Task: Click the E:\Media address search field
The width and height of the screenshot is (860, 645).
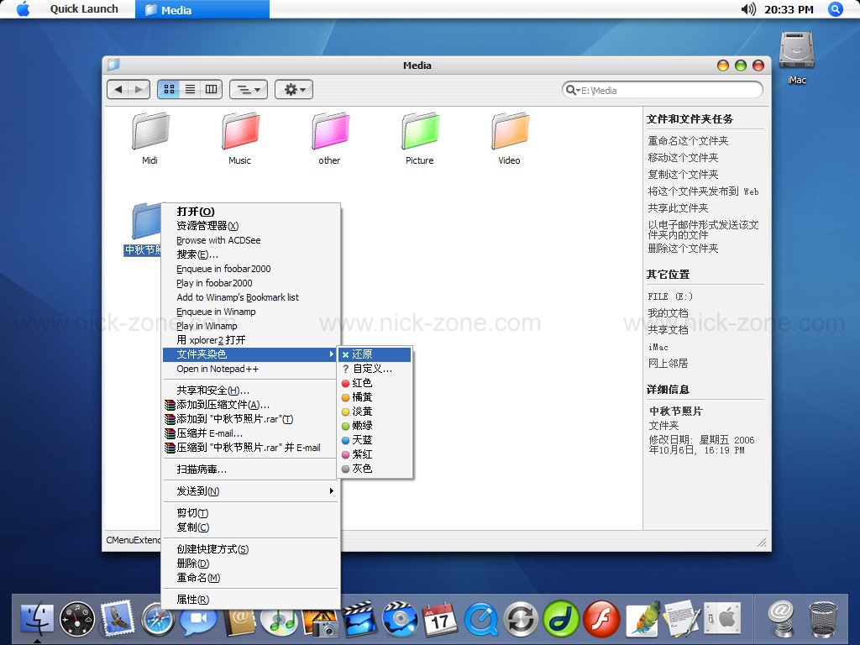Action: pyautogui.click(x=663, y=90)
